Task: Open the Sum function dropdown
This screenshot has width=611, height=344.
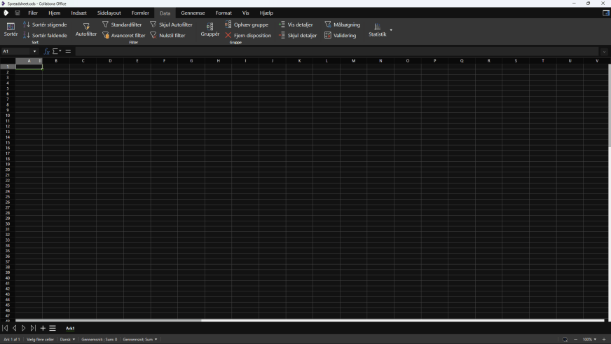Action: 57,51
